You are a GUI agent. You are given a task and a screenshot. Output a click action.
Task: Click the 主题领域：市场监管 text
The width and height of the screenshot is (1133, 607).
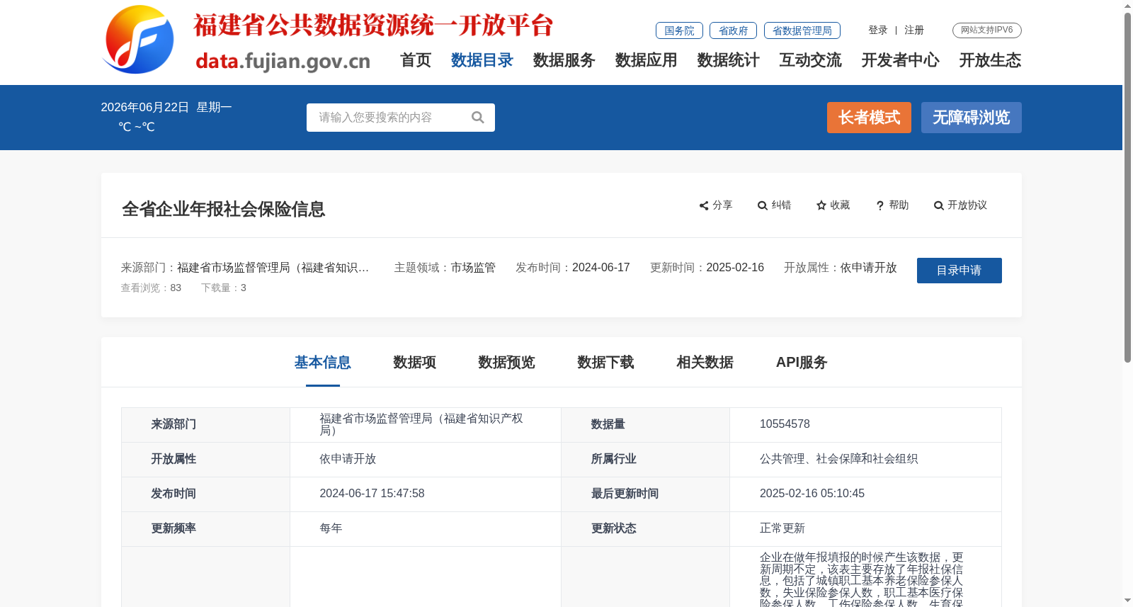pyautogui.click(x=445, y=268)
